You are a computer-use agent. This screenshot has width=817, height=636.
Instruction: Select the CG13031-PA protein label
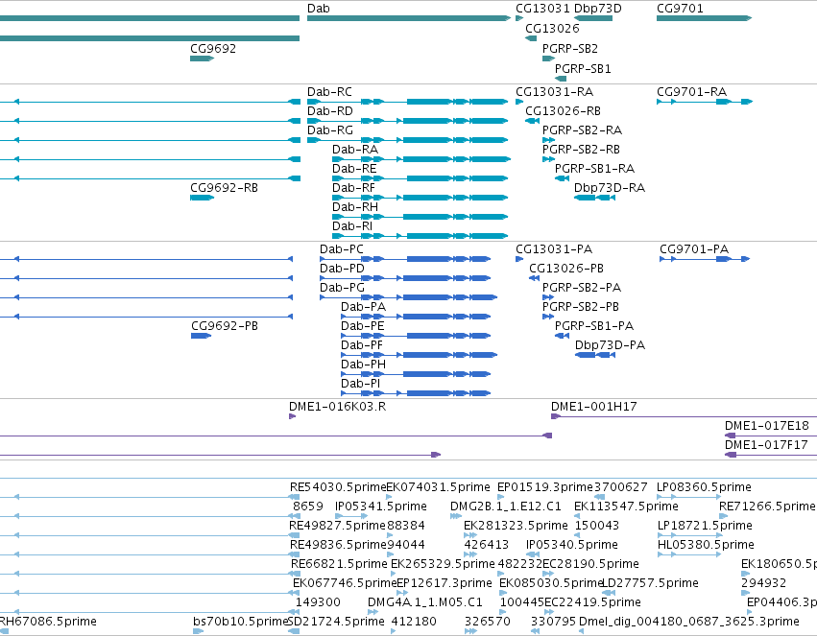click(554, 249)
